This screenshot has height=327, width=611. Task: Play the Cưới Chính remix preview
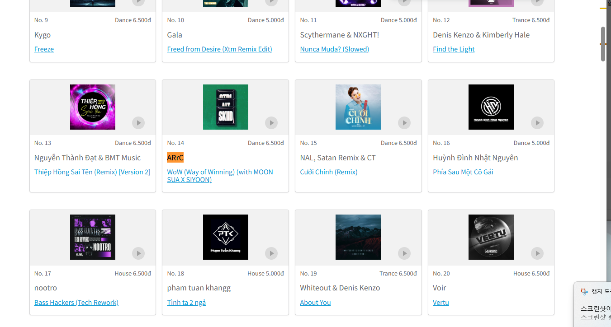[404, 122]
